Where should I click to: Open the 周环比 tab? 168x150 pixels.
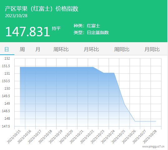click(61, 49)
